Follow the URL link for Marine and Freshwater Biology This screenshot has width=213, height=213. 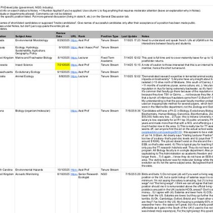point(74,58)
